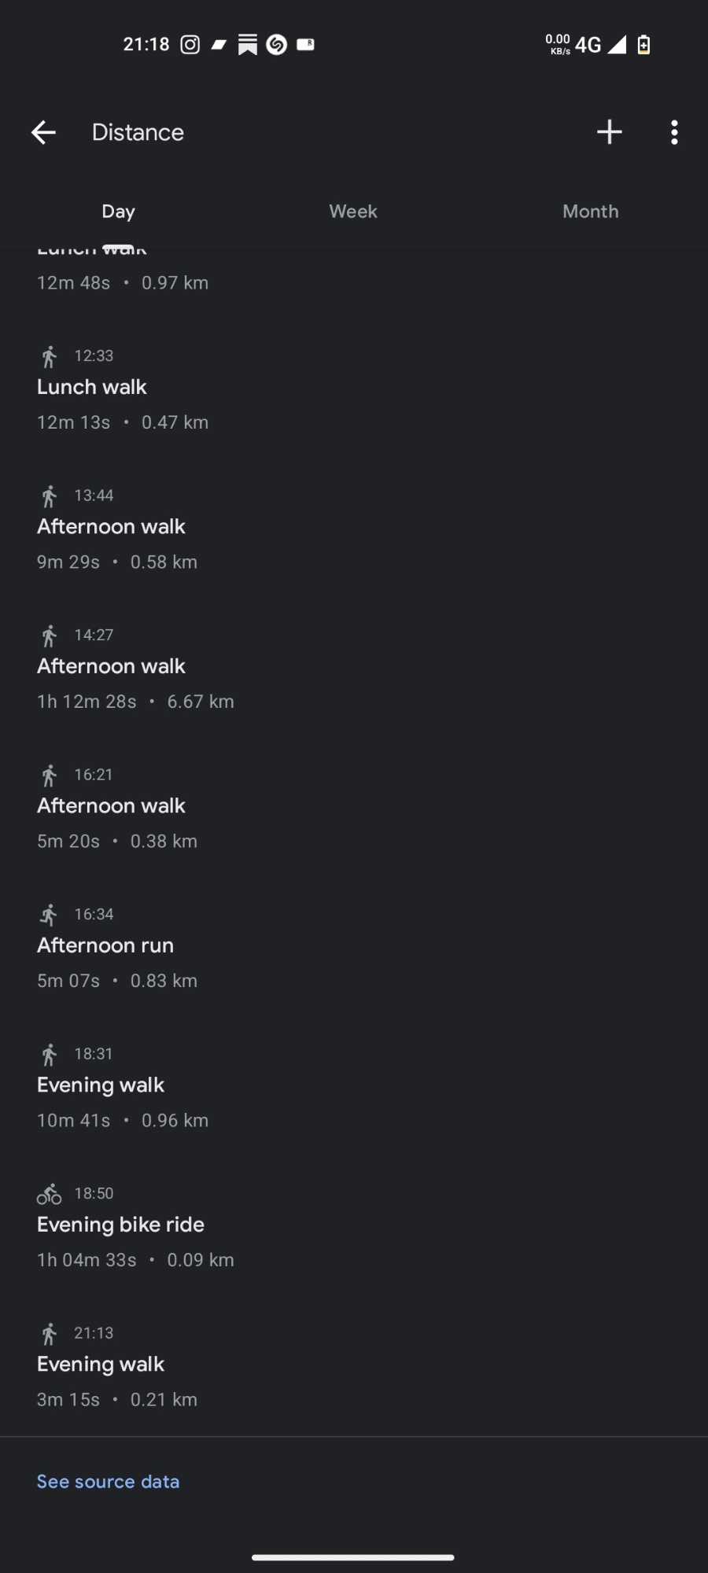Tap the Shazam icon in status bar
The image size is (708, 1573).
tap(276, 45)
